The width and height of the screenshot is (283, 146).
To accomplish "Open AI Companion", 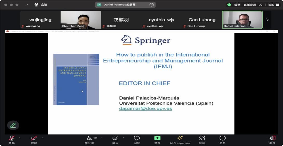I will pyautogui.click(x=180, y=138).
